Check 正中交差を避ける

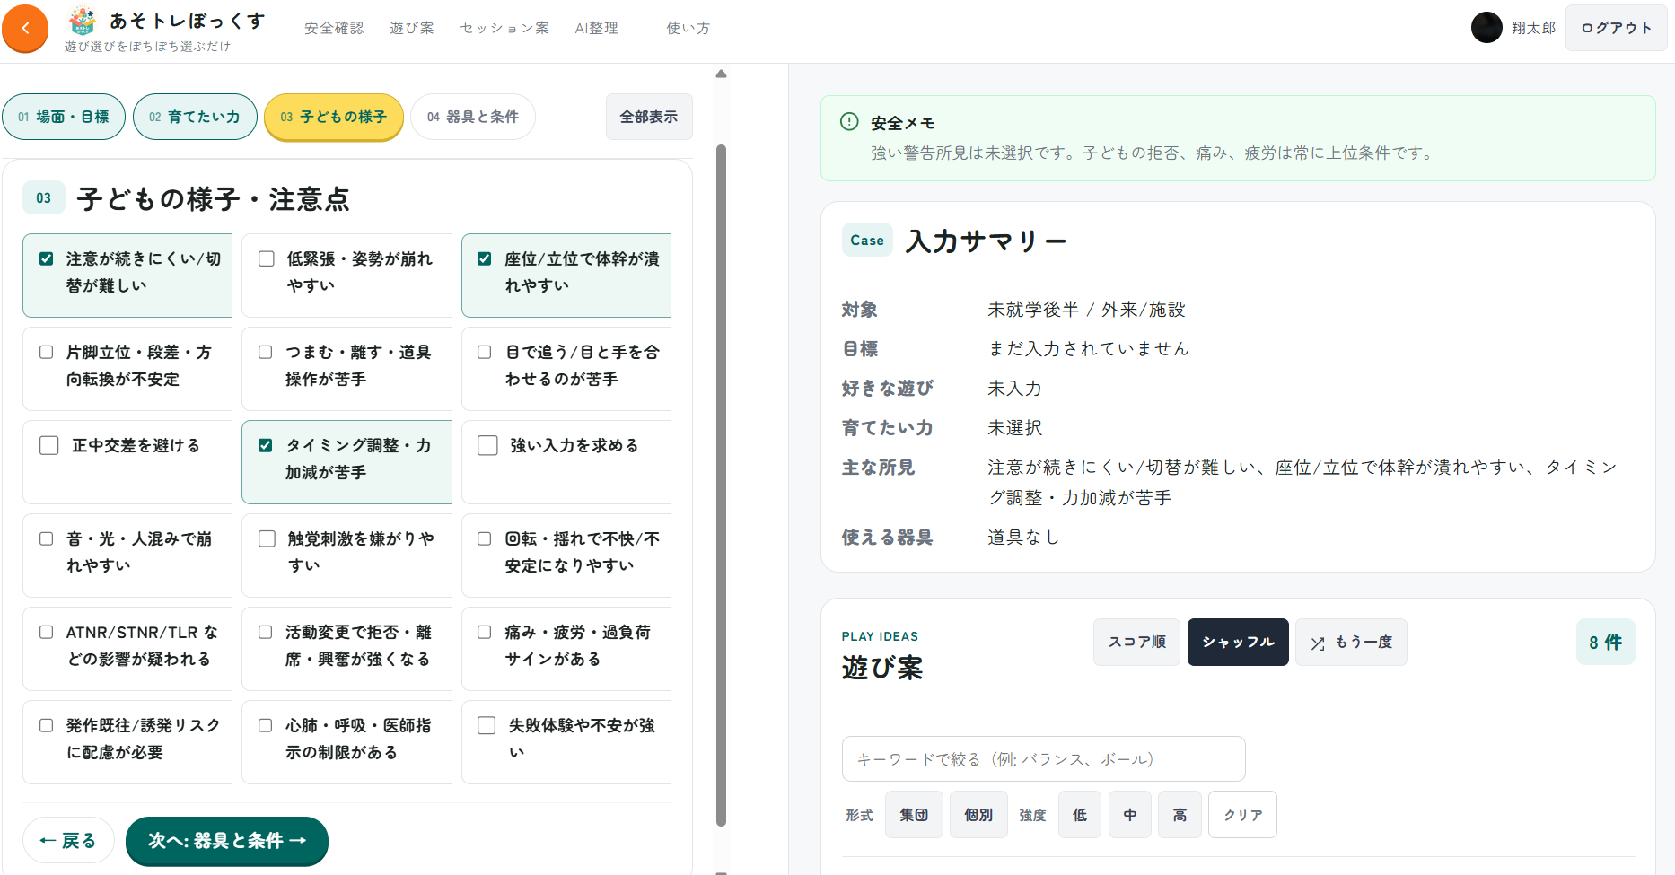pos(49,446)
